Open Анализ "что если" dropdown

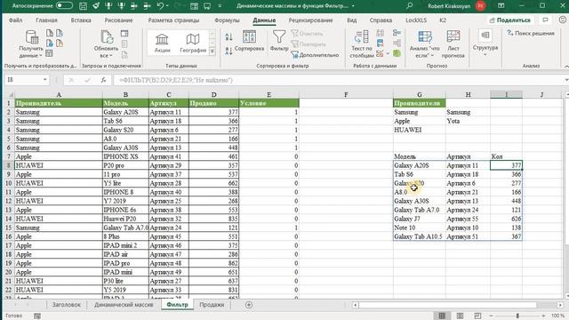(424, 44)
